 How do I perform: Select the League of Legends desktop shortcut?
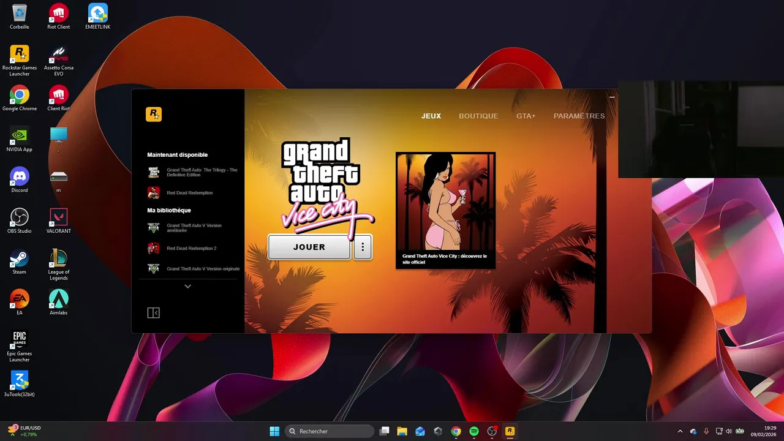pos(59,265)
